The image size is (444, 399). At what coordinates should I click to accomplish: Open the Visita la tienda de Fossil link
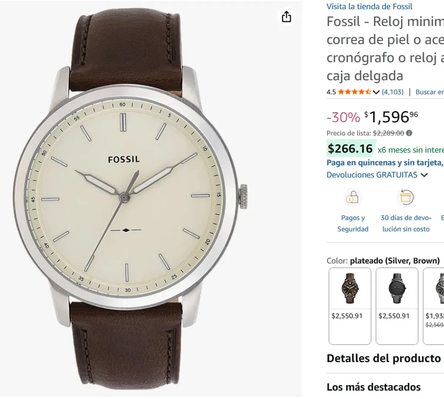369,6
